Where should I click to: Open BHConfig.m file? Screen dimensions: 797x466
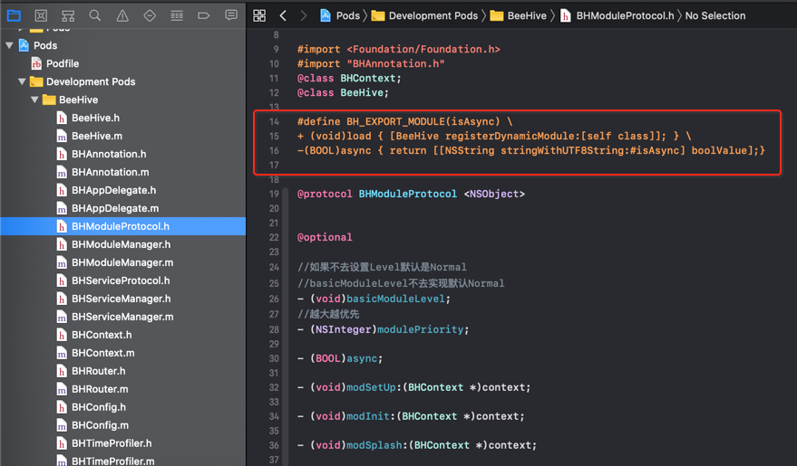100,425
